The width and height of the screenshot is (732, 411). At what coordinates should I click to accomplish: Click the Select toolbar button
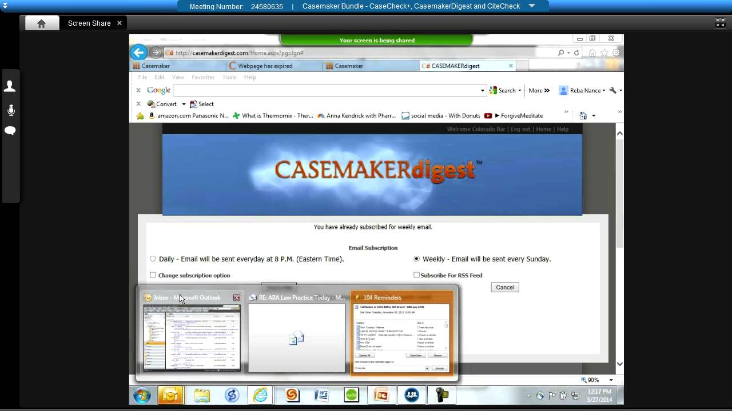[201, 104]
